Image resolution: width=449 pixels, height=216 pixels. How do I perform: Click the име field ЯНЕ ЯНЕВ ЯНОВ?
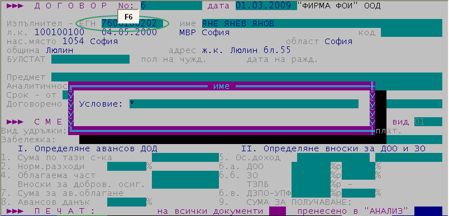tap(322, 23)
